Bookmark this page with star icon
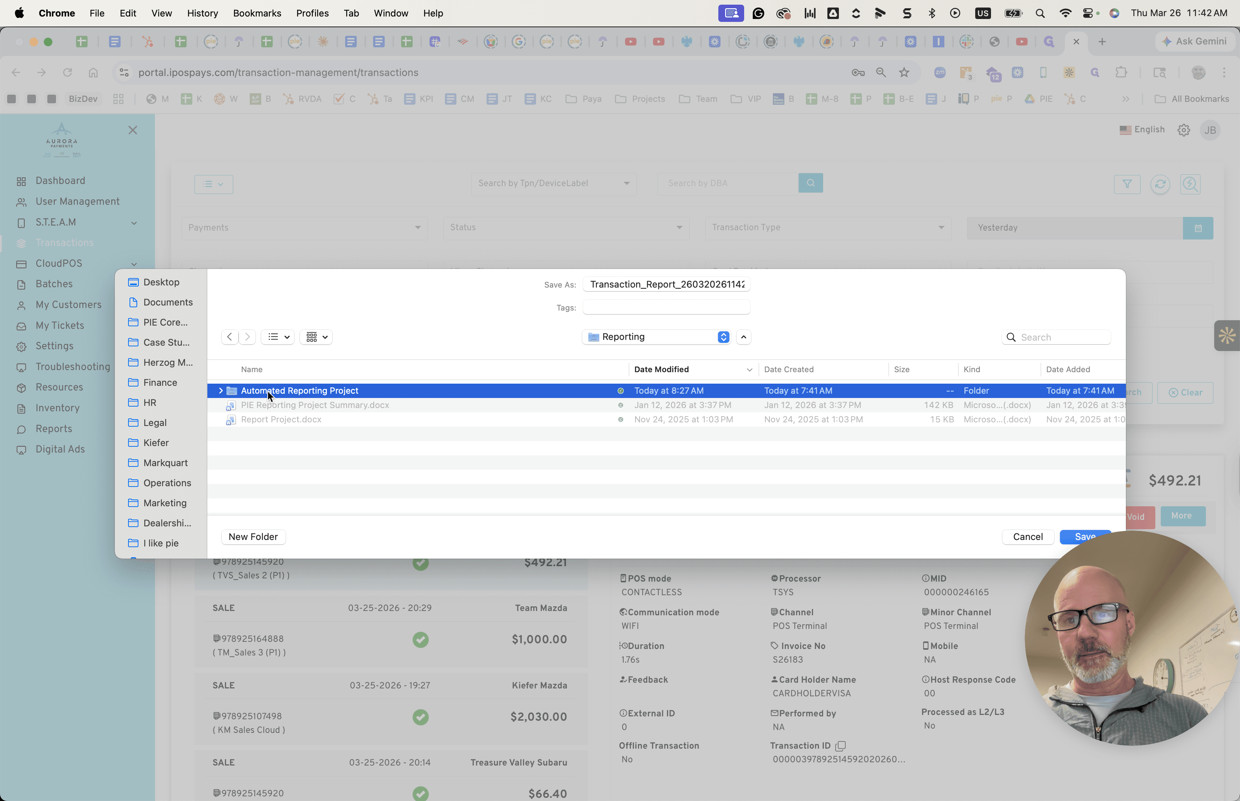 tap(904, 72)
